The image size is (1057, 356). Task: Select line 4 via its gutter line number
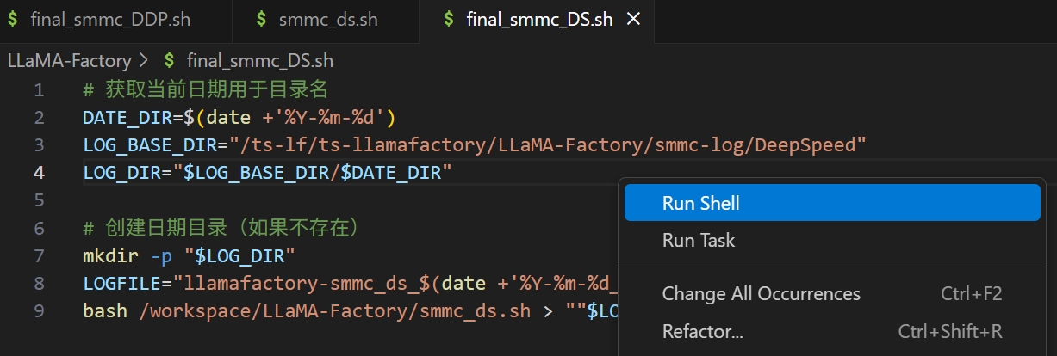tap(39, 173)
